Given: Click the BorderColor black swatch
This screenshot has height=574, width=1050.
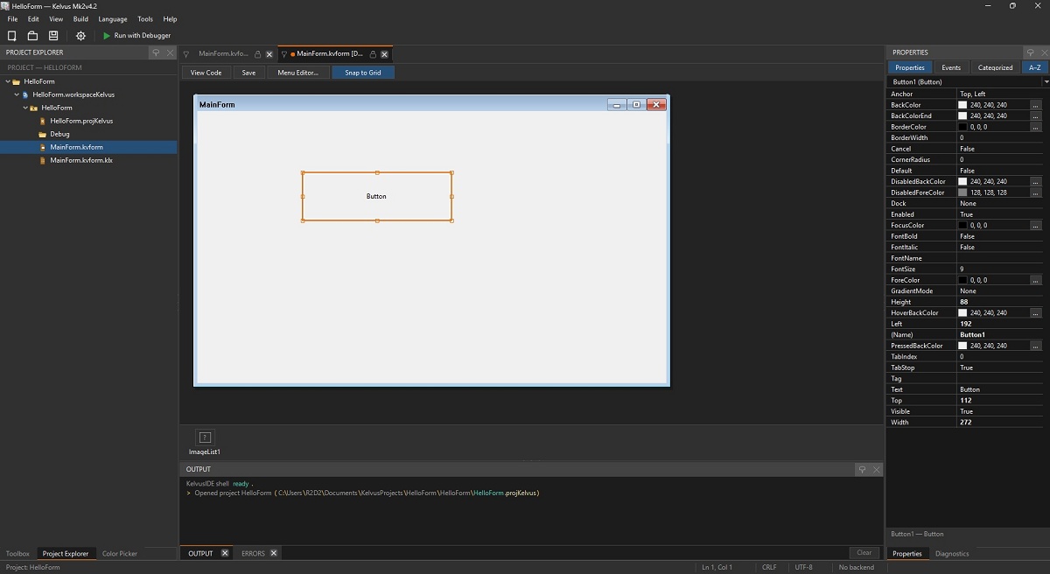Looking at the screenshot, I should (x=963, y=127).
